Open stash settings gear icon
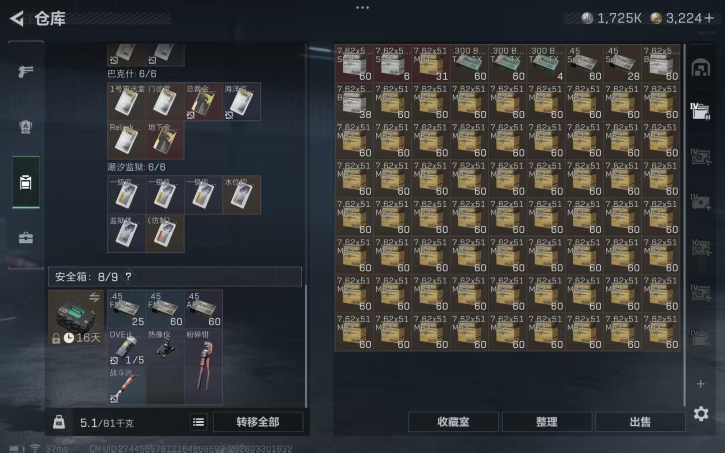The width and height of the screenshot is (725, 453). pos(701,414)
